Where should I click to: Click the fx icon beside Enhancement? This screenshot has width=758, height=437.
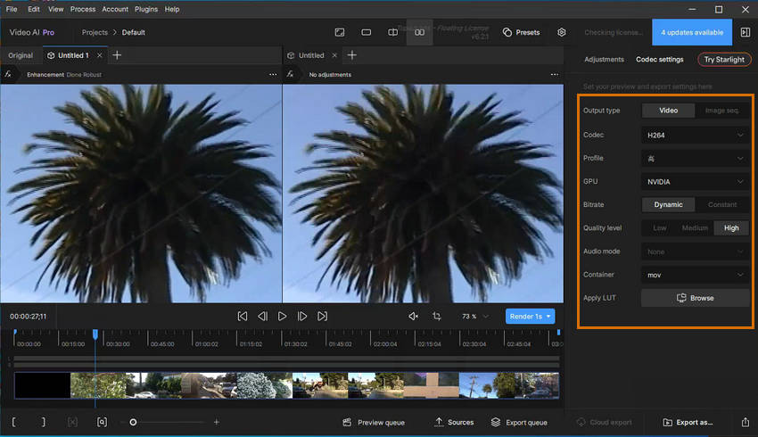click(8, 74)
